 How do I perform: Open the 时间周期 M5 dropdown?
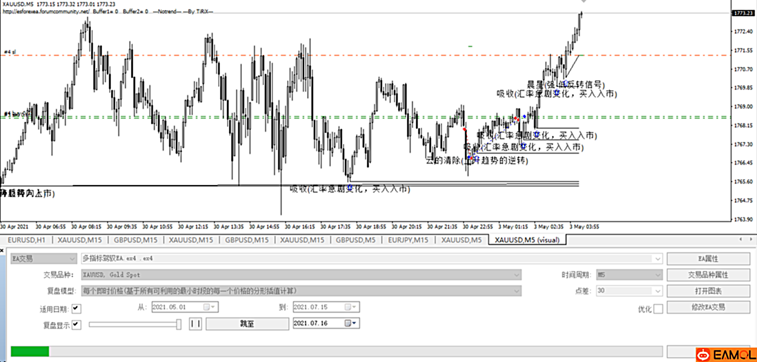(x=658, y=275)
